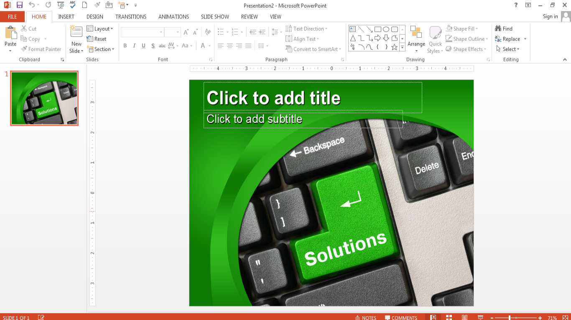Screen dimensions: 571x320
Task: Open Find dialog
Action: tap(504, 29)
